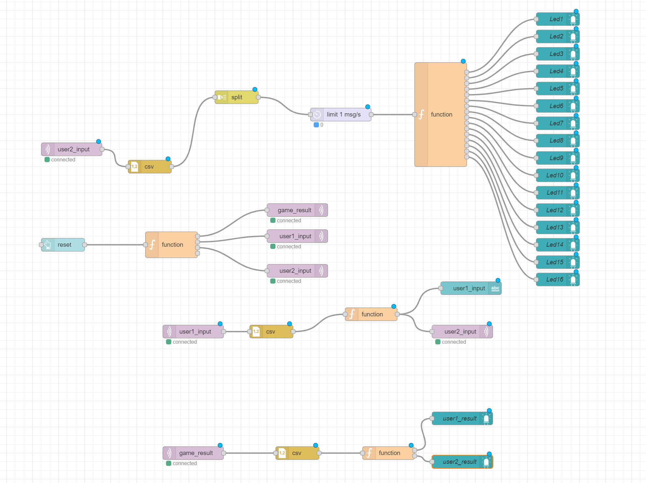Select the large function node feeding the LEDs

441,115
